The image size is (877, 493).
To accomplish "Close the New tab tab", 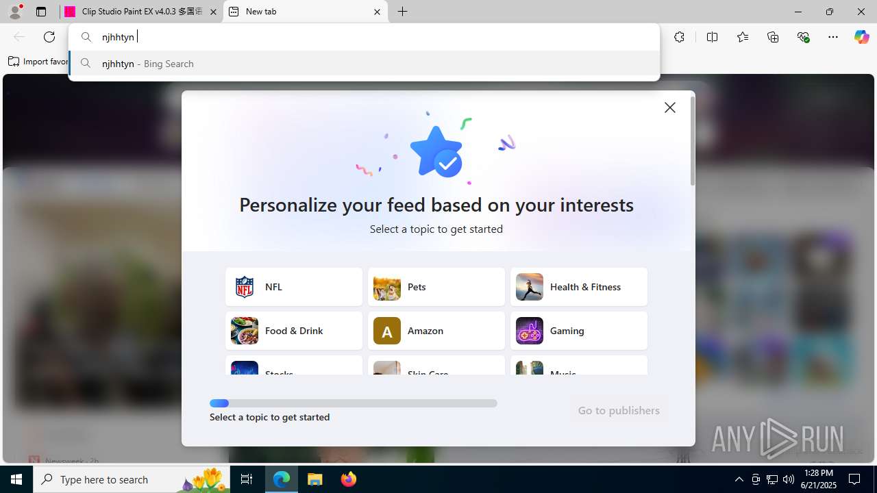I will tap(377, 12).
